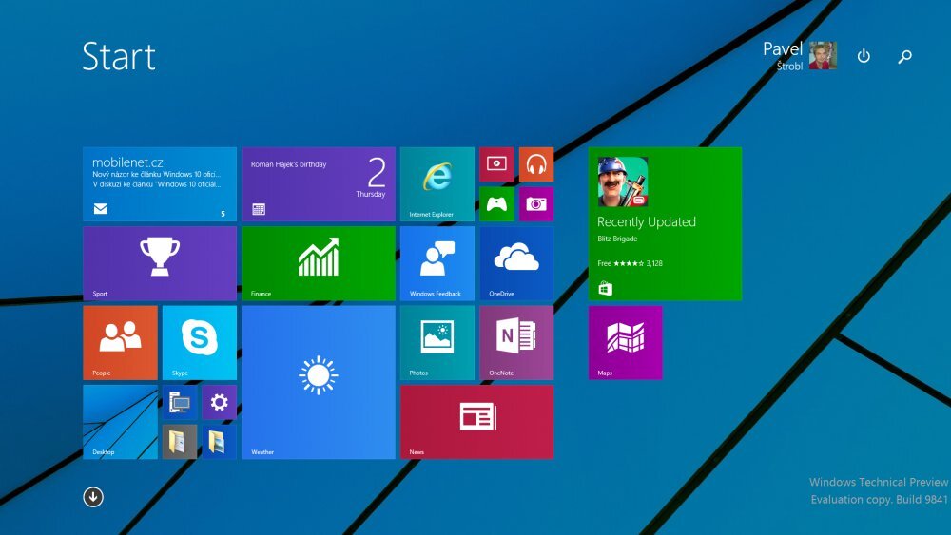The image size is (951, 535).
Task: Open the grey folder tile
Action: [180, 442]
